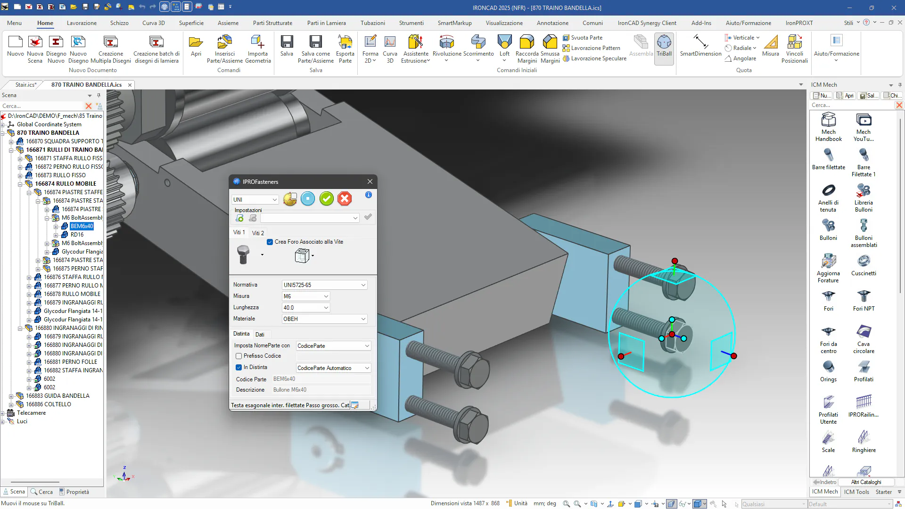Click the Svuota Parte tool

(x=583, y=38)
